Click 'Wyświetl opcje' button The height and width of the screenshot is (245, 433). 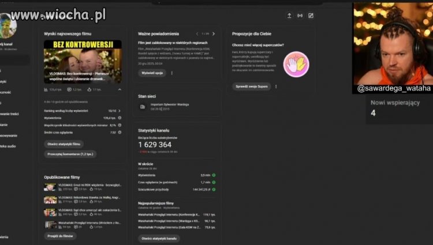coord(152,73)
